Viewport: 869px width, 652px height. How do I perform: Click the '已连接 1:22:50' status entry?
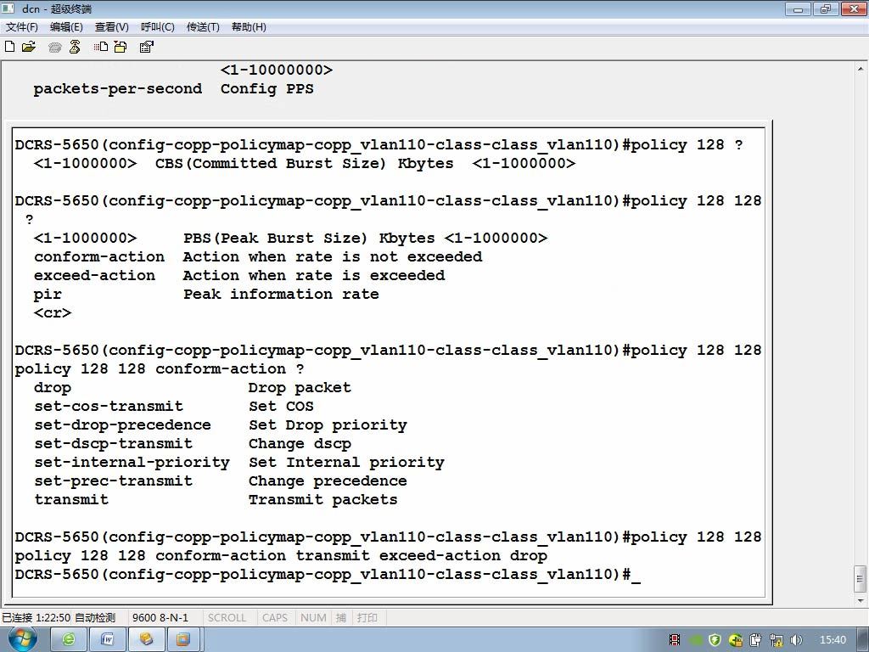click(x=36, y=618)
